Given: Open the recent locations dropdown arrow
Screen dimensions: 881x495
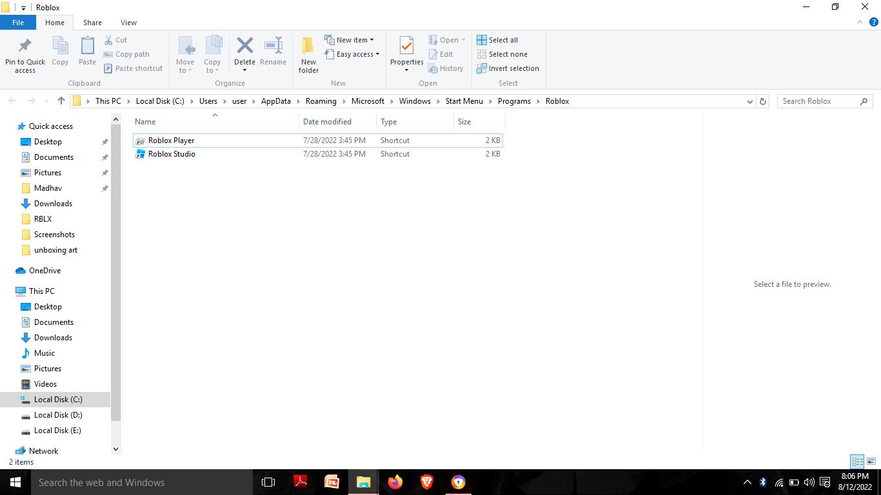Looking at the screenshot, I should pyautogui.click(x=46, y=101).
